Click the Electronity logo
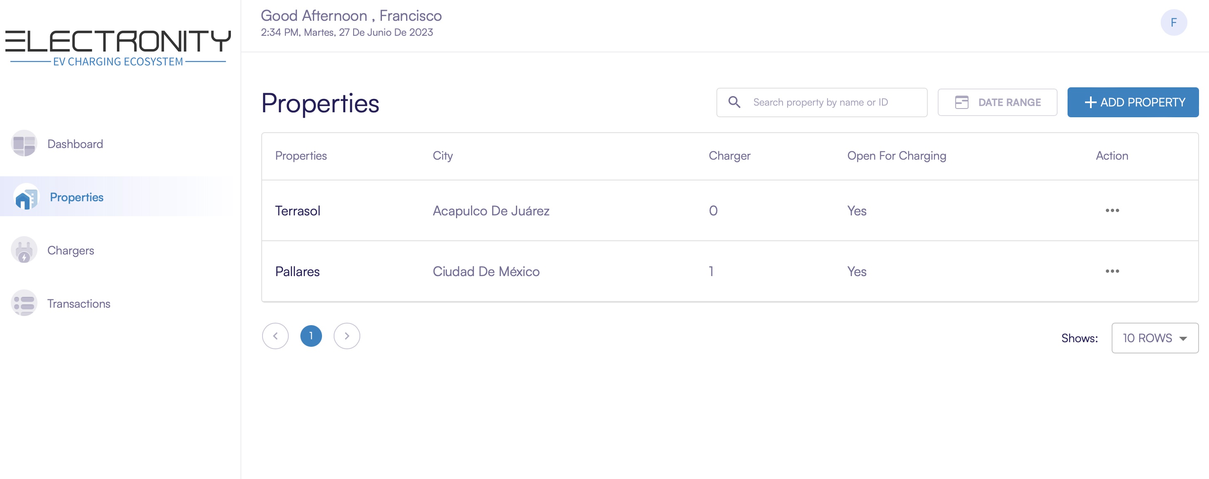This screenshot has width=1209, height=479. point(118,48)
